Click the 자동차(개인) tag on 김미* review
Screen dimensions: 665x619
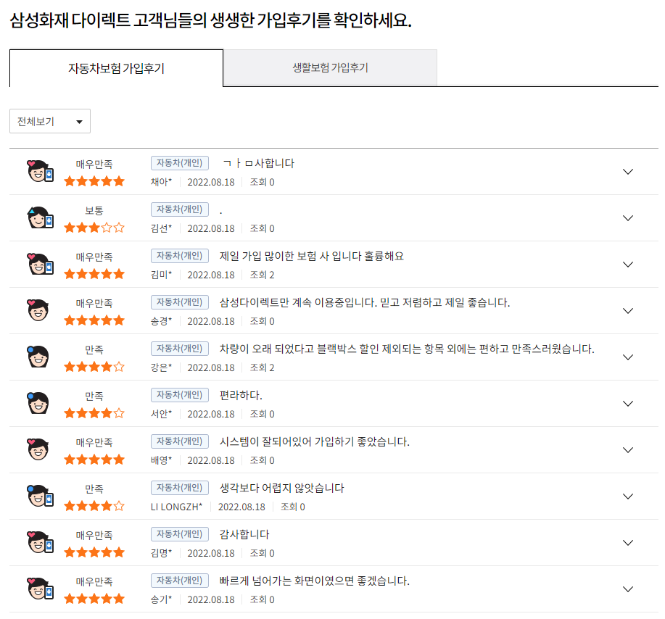click(179, 256)
